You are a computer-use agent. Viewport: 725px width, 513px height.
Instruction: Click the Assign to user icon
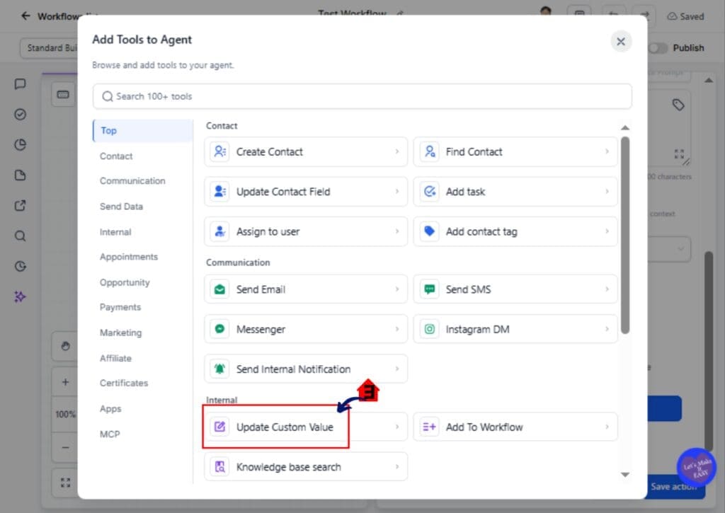coord(219,231)
